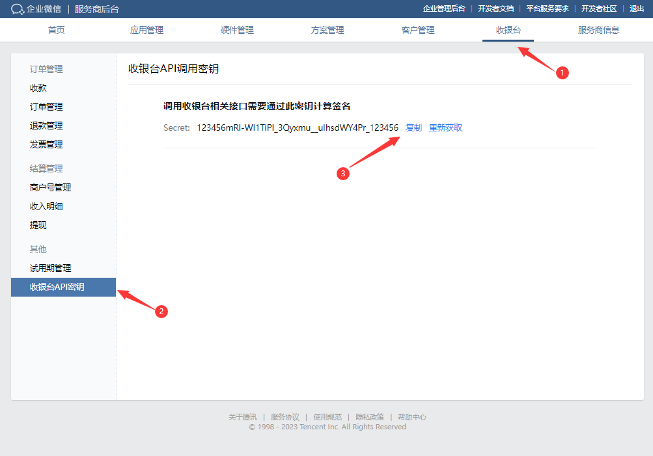The image size is (653, 456).
Task: Go to the 客户管理 tab
Action: click(418, 30)
